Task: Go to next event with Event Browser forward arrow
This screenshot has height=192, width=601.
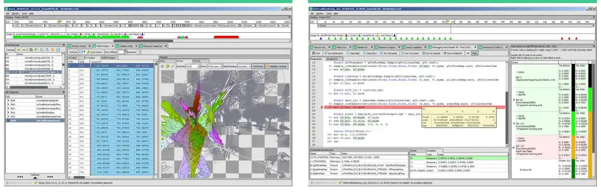Action: coord(24,50)
